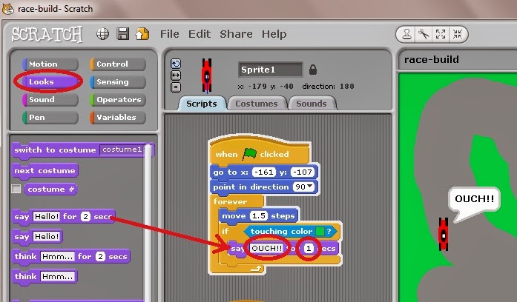Click the race-build stage title

(431, 59)
